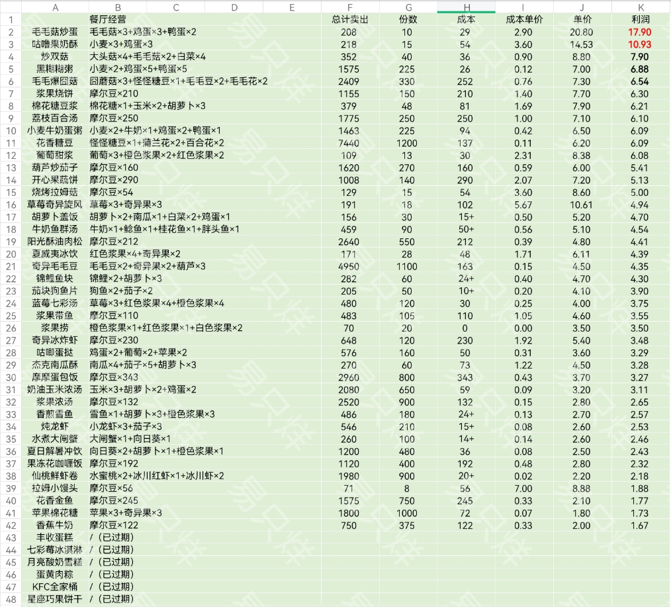This screenshot has width=671, height=607.
Task: Click the 花香金鱼 cell
Action: click(55, 501)
